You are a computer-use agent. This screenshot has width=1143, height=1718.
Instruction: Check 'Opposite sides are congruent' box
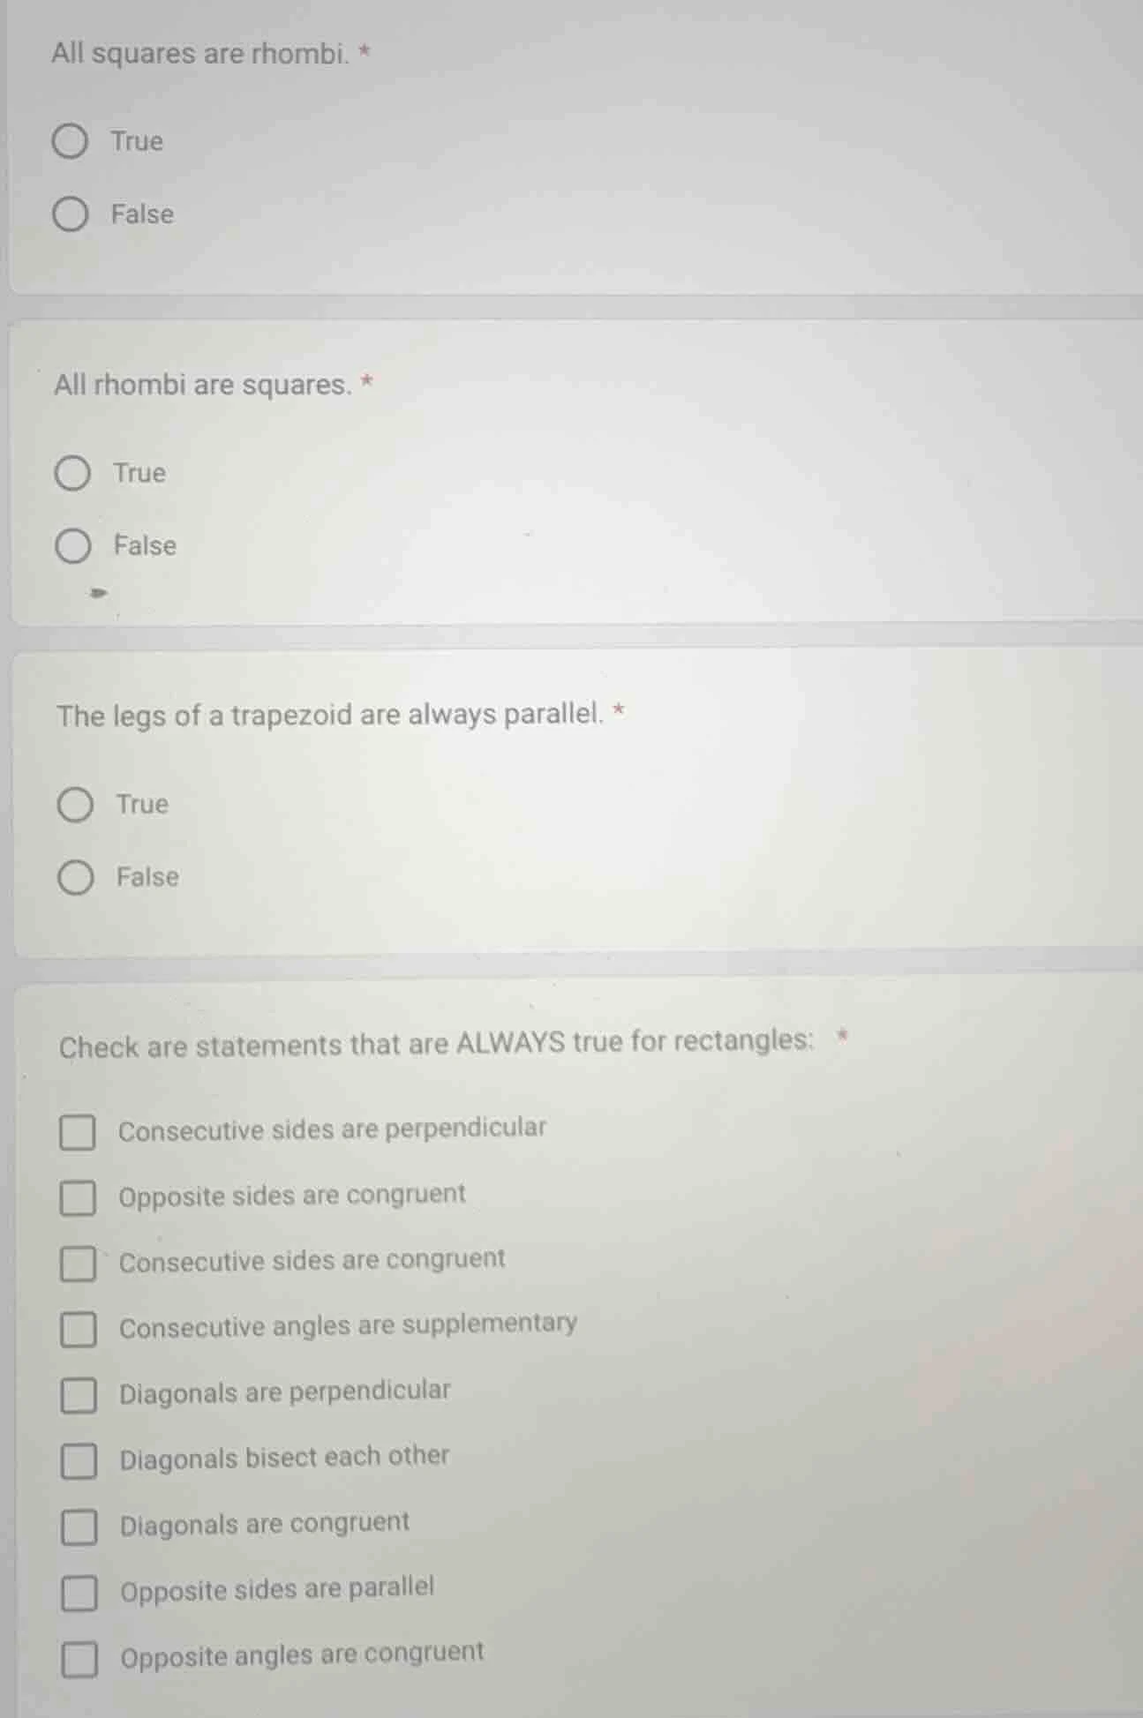click(78, 1198)
